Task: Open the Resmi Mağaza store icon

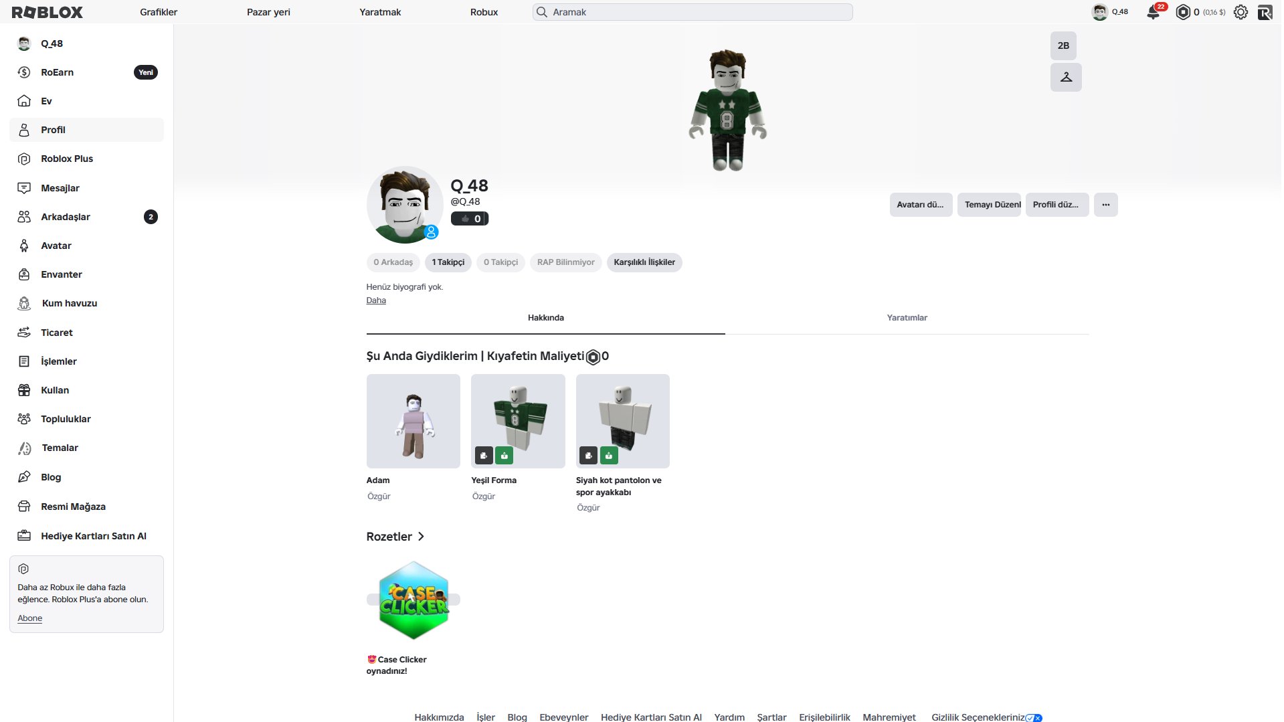Action: [x=24, y=507]
